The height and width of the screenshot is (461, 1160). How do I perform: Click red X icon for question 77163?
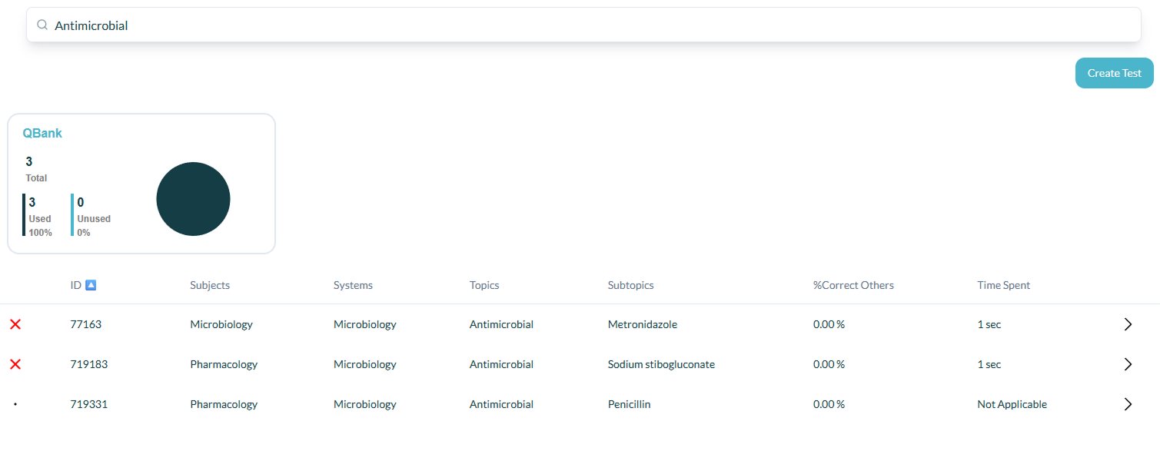(x=15, y=324)
